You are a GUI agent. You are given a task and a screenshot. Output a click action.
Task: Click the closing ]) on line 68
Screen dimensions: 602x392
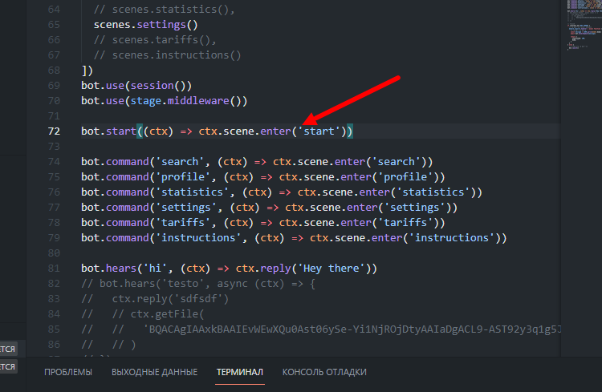(87, 71)
